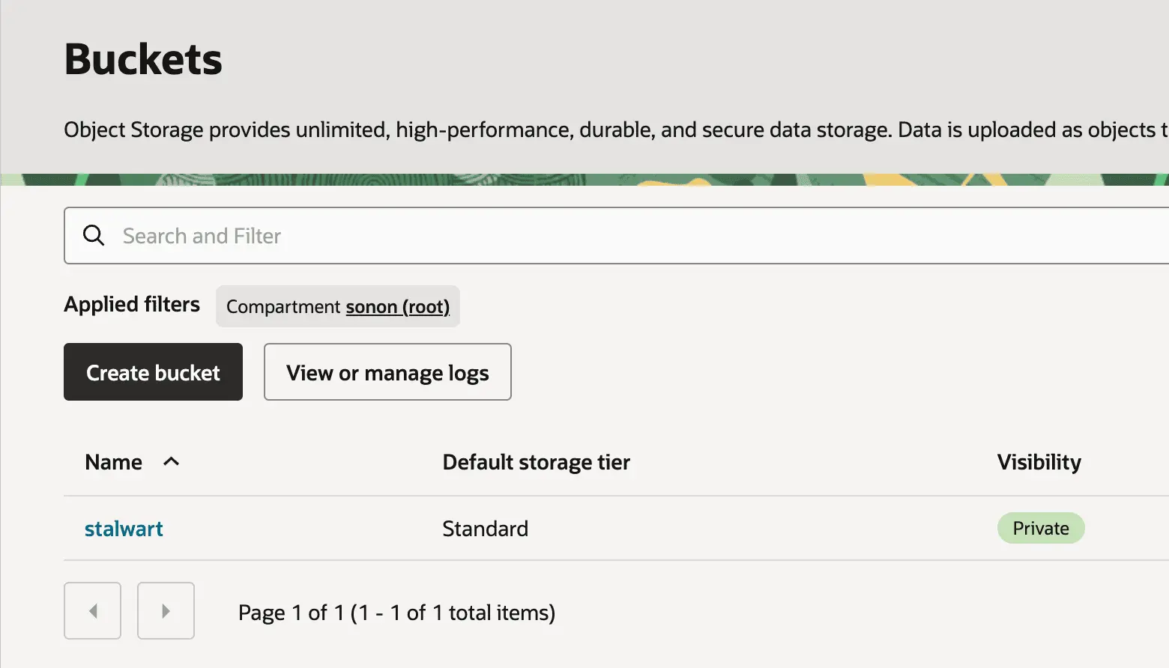The height and width of the screenshot is (668, 1169).
Task: Click the Name column header
Action: click(x=113, y=461)
